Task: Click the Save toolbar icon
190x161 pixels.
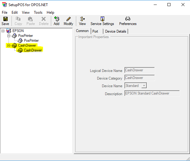Action: tap(5, 19)
